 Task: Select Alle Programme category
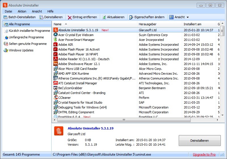(27, 24)
